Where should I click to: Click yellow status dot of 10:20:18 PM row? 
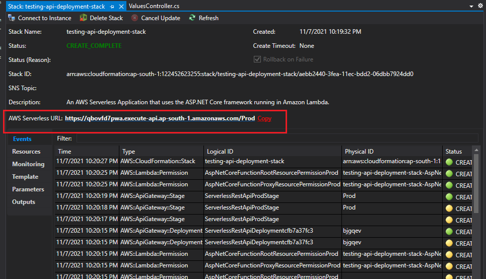pyautogui.click(x=449, y=208)
